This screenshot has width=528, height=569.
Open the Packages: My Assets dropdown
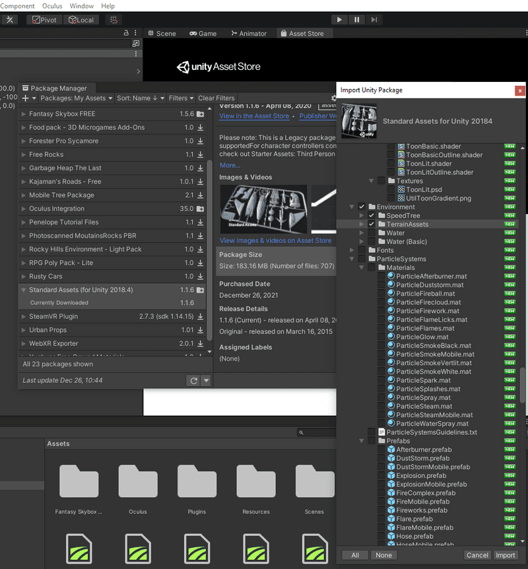coord(76,98)
